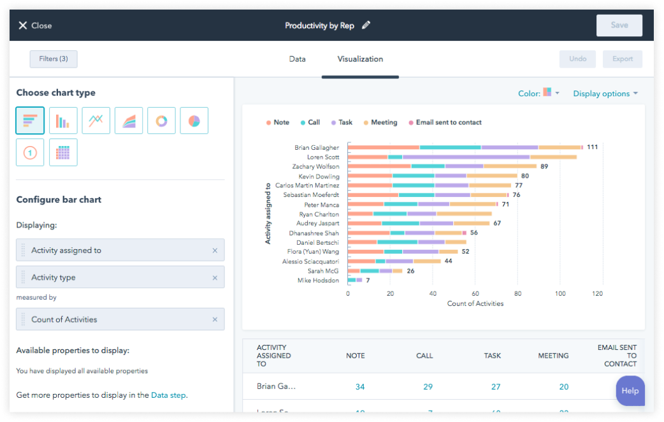Switch to the Data tab
Screen dimensions: 664x422
[297, 58]
